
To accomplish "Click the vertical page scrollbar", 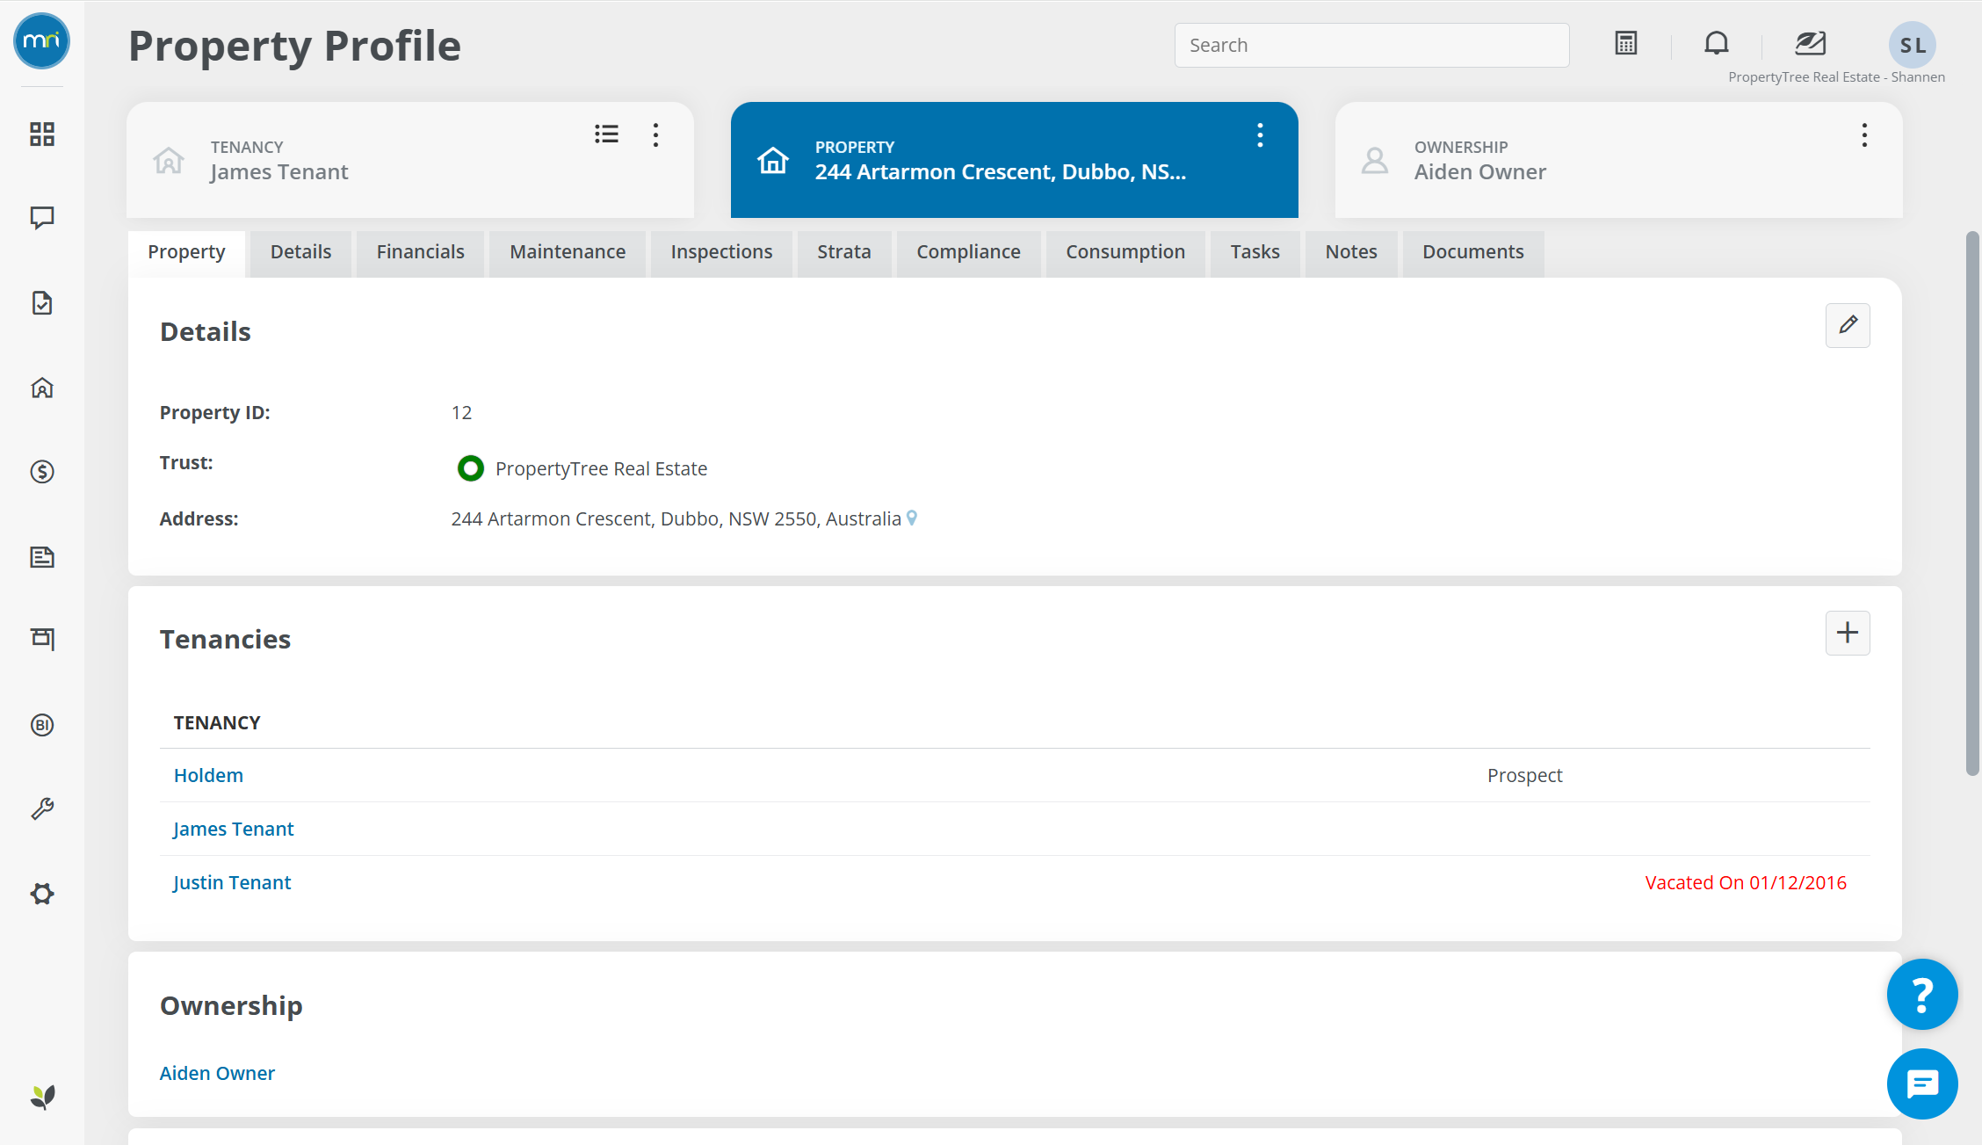I will pyautogui.click(x=1972, y=504).
